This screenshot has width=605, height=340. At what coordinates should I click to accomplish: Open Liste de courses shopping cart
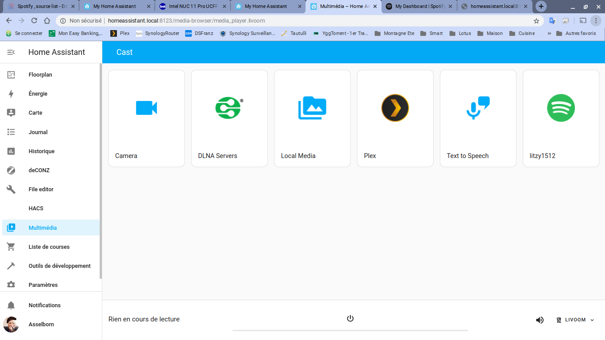point(51,247)
